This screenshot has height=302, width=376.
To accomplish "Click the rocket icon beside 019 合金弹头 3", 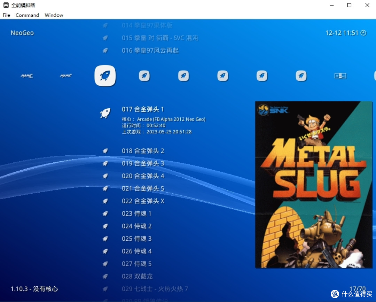I will click(x=105, y=163).
